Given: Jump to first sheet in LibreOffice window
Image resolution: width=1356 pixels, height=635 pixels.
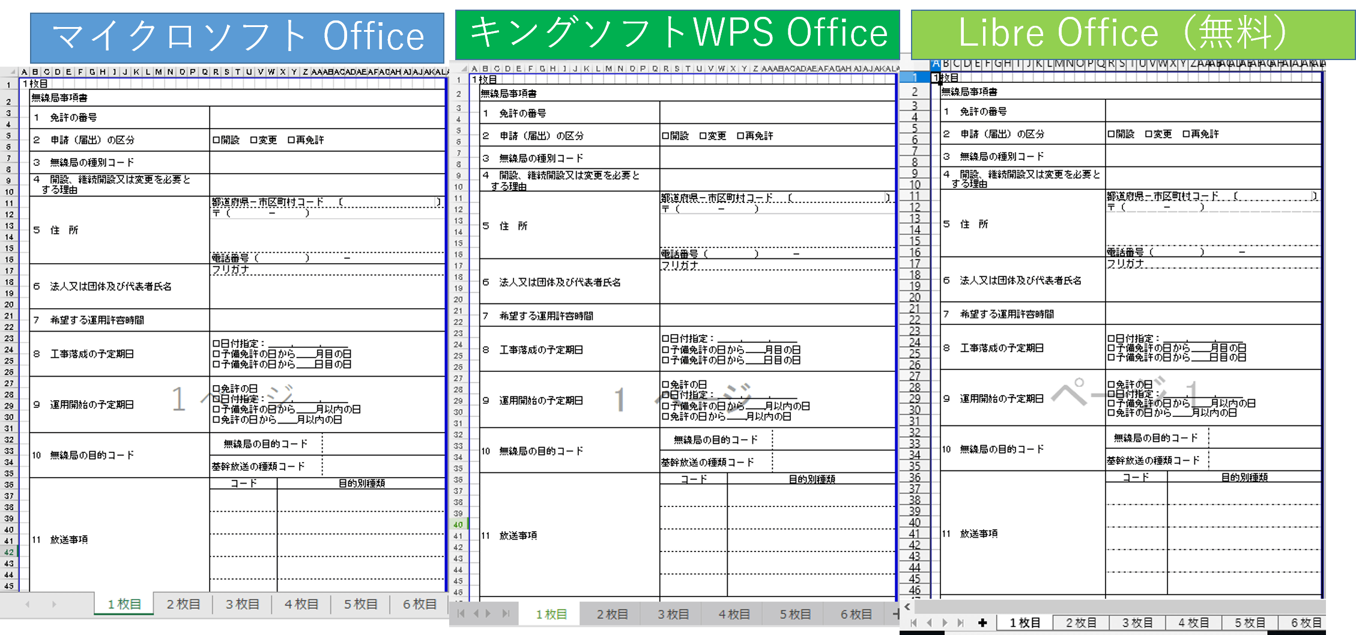Looking at the screenshot, I should (x=914, y=623).
